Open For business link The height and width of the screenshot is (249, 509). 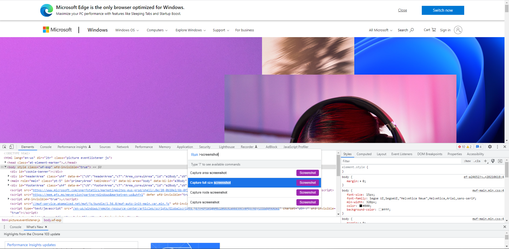coord(244,30)
